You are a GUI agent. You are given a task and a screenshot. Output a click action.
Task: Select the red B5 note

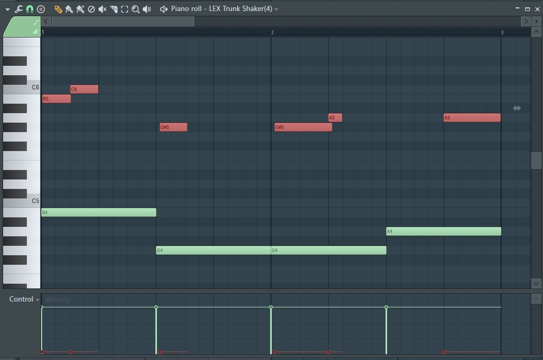coord(56,98)
